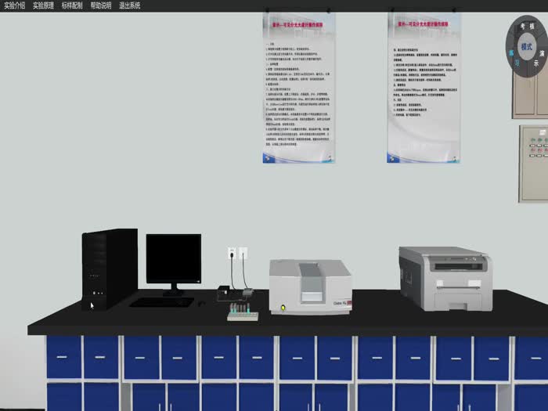Open the 实验介绍 menu

16,5
